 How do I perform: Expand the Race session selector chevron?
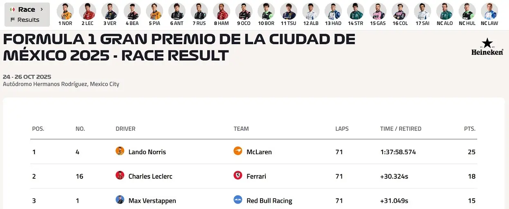42,9
